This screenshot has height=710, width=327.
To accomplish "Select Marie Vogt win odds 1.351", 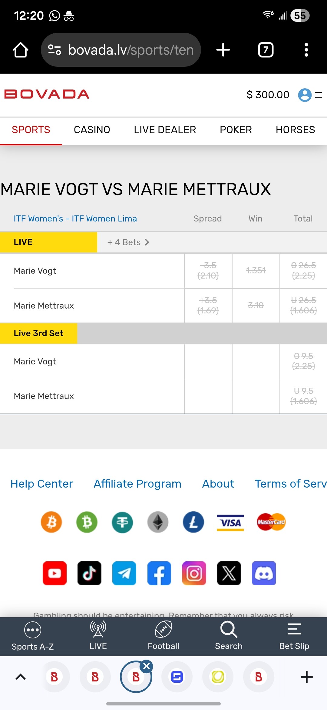I will (256, 271).
